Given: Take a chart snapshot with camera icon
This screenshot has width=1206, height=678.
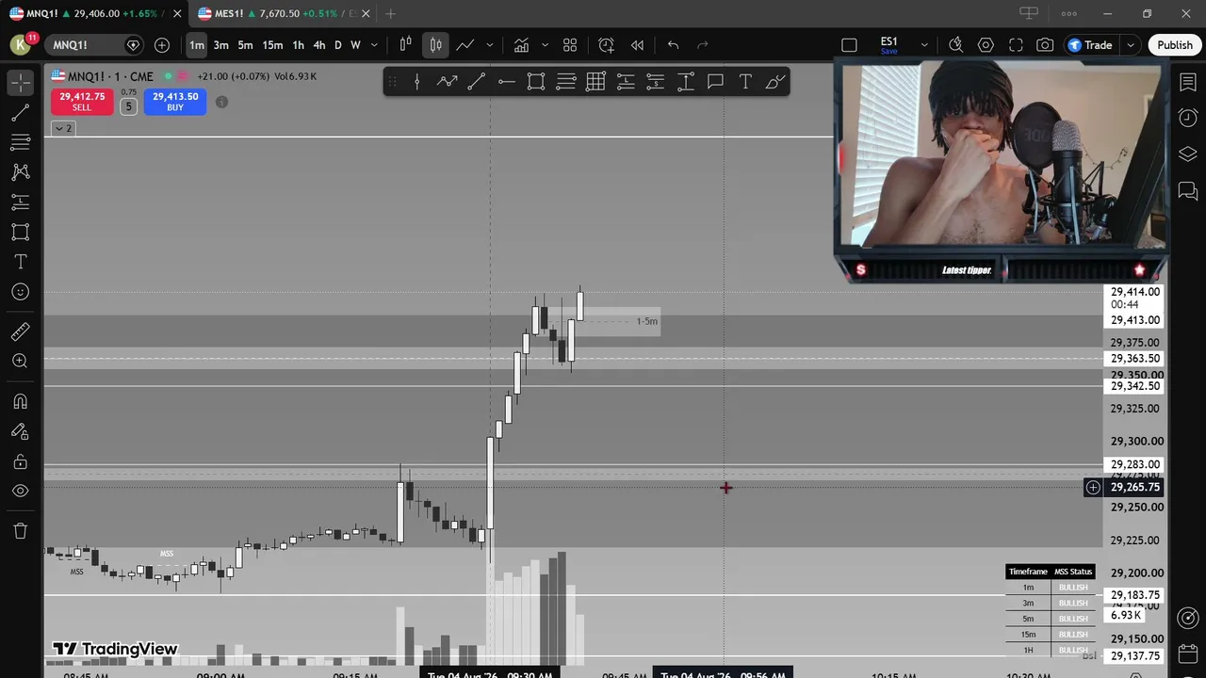Looking at the screenshot, I should [x=1045, y=45].
